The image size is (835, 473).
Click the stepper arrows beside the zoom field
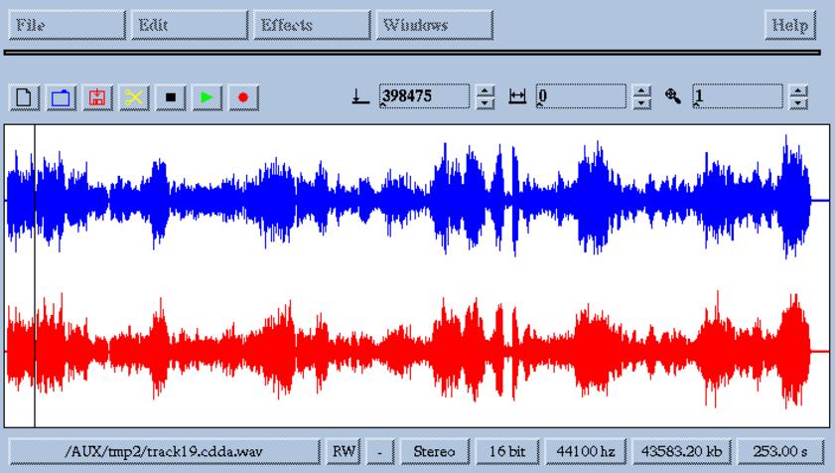pyautogui.click(x=799, y=96)
